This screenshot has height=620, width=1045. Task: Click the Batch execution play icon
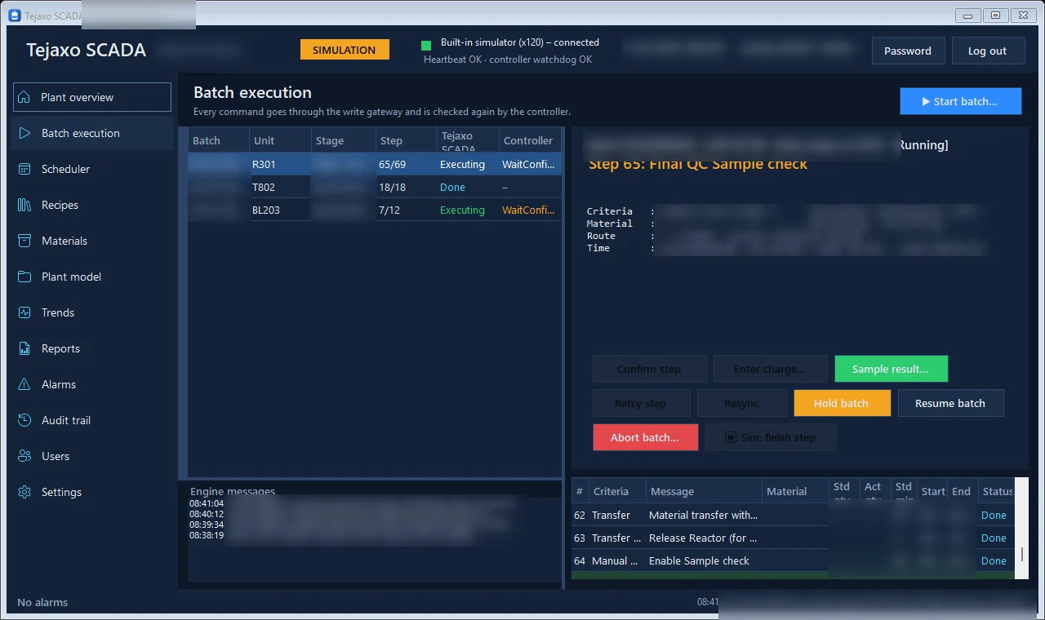[x=24, y=133]
